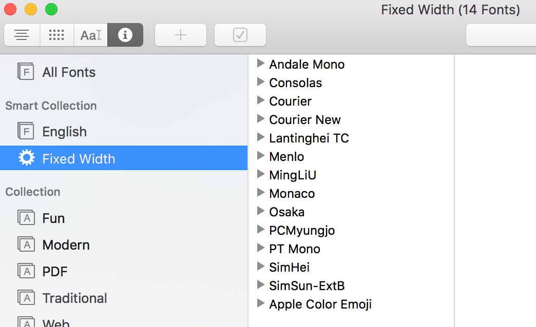536x327 pixels.
Task: Select the Monaco font
Action: (x=292, y=194)
